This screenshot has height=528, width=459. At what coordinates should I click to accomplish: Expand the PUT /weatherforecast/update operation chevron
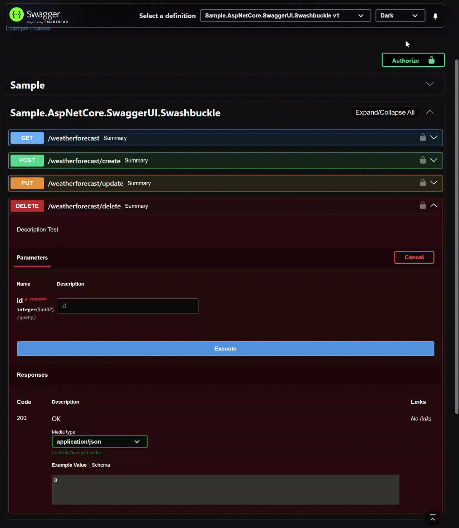434,183
